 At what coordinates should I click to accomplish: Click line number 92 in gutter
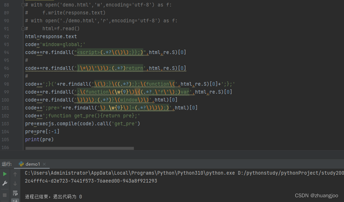[x=6, y=37]
